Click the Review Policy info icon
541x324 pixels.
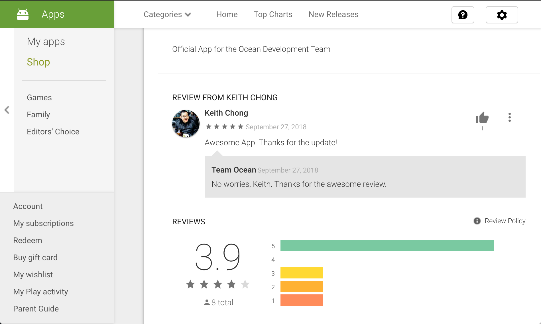tap(477, 221)
